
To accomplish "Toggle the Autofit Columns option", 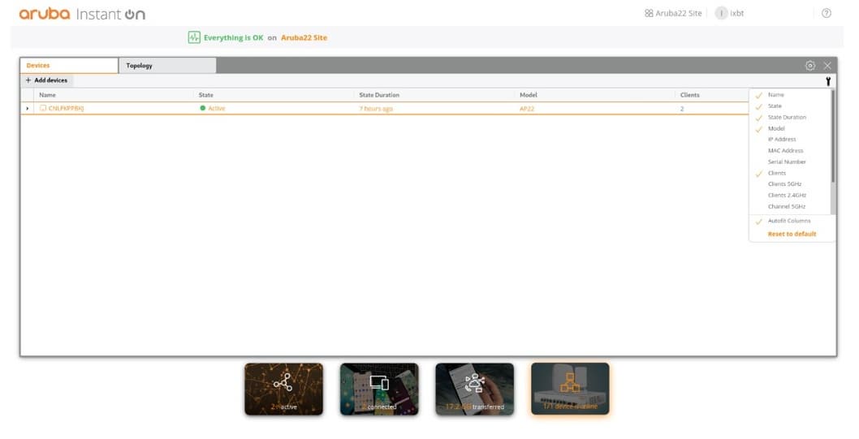I will click(x=791, y=221).
